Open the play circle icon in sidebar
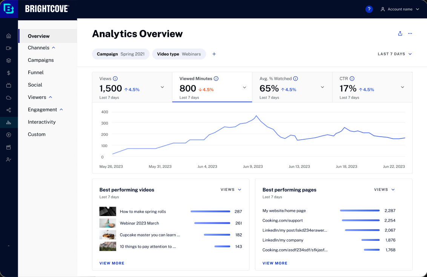The image size is (427, 277). [9, 135]
